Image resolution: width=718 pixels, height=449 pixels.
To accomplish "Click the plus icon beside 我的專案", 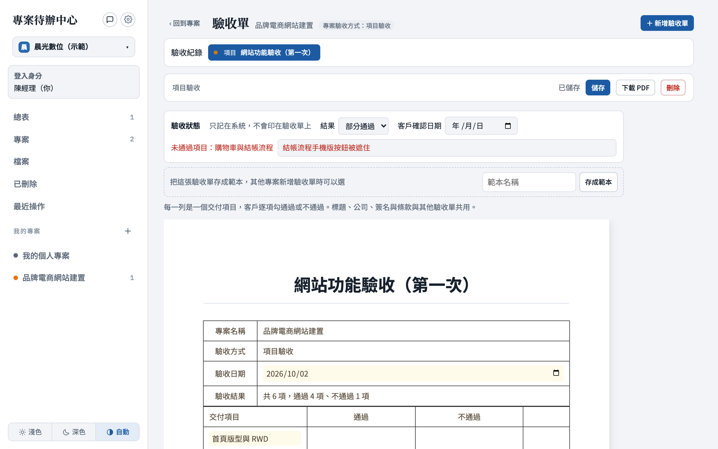I will (128, 231).
